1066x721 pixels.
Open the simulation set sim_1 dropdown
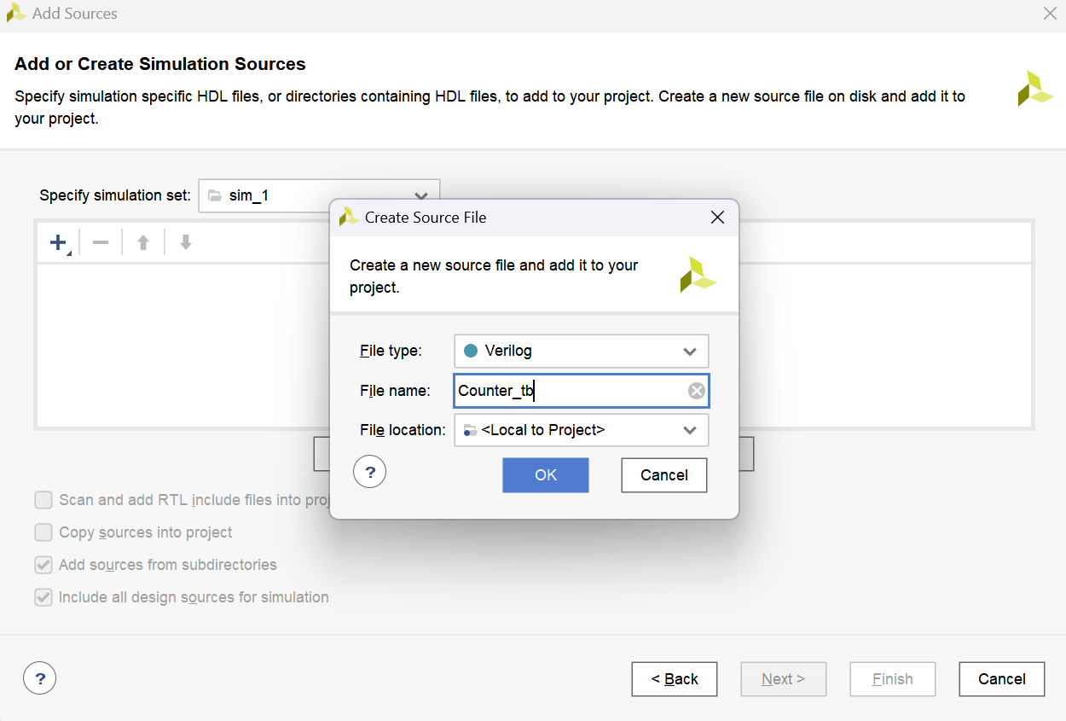pos(319,195)
